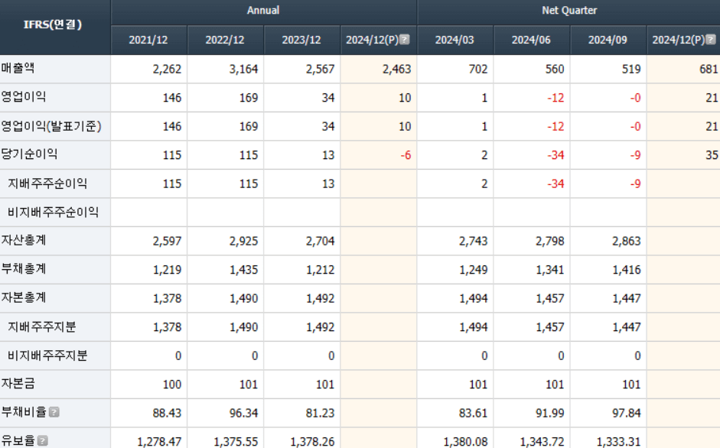Click 자산총계 value 2,743
Image resolution: width=720 pixels, height=448 pixels.
[x=474, y=241]
